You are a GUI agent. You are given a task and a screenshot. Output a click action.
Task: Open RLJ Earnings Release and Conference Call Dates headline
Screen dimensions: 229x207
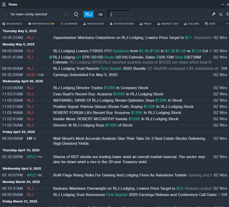135,195
